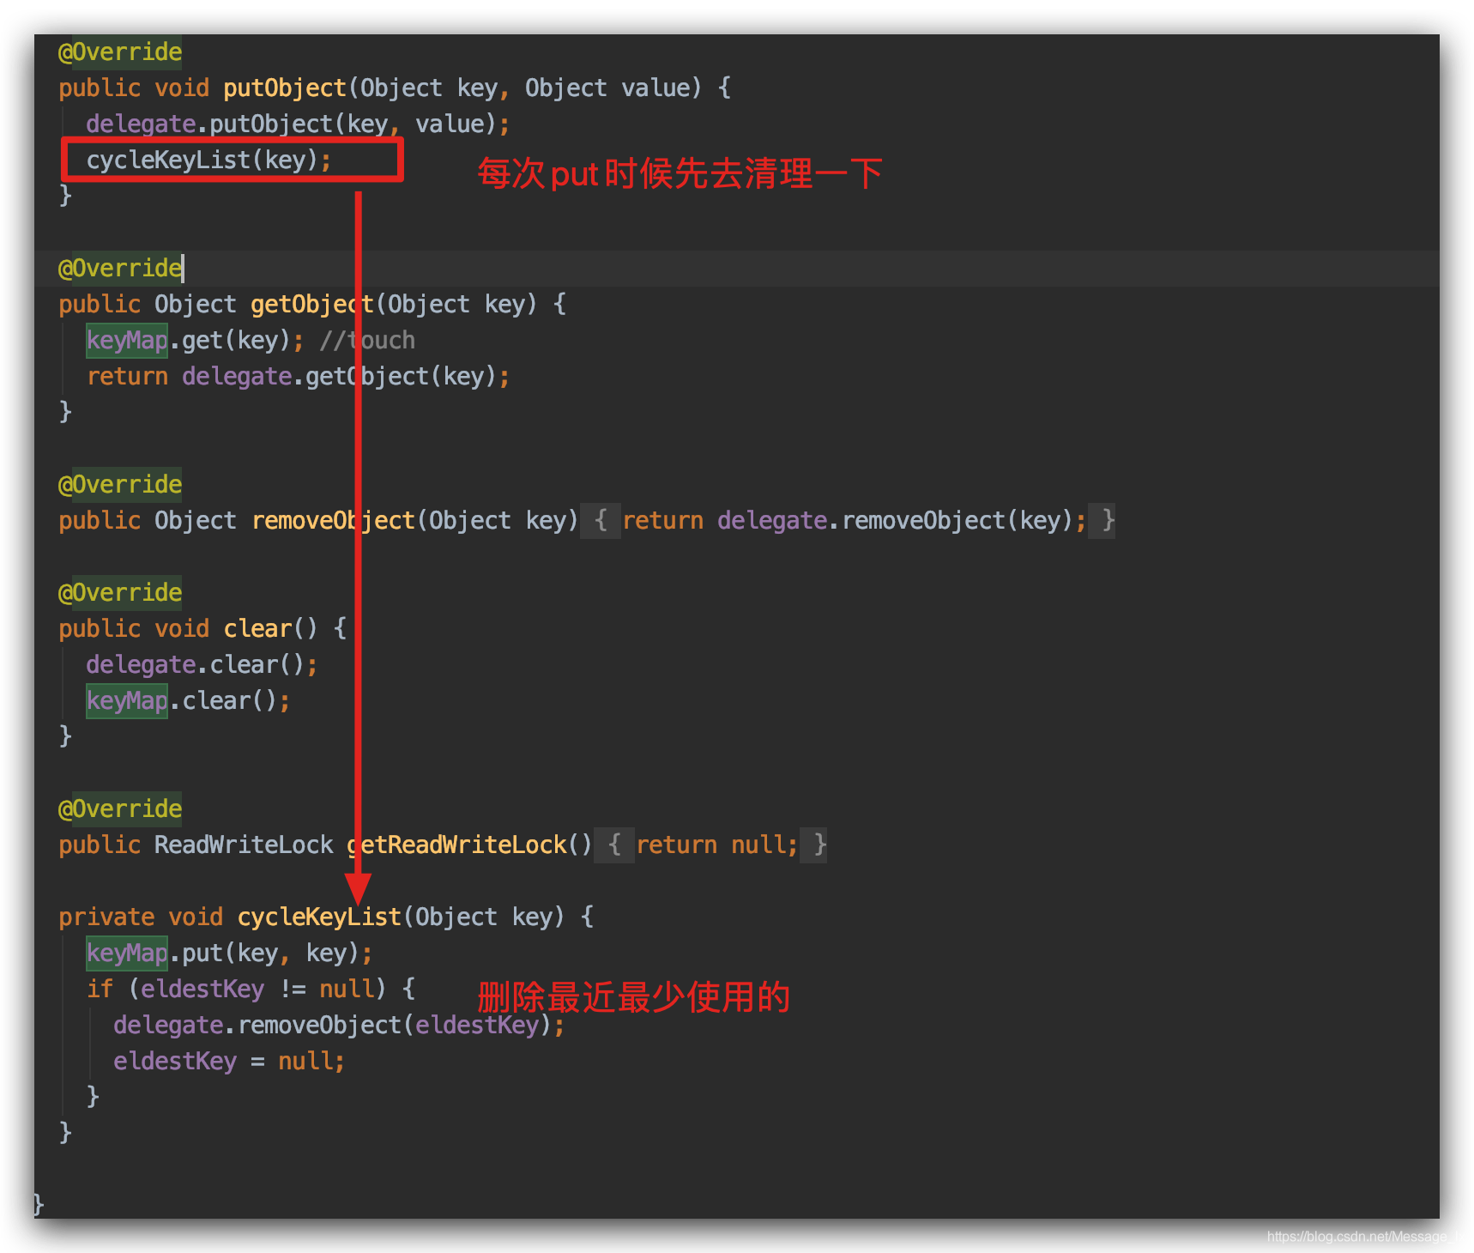This screenshot has height=1253, width=1474.
Task: Click 'return null;' in getReadWriteLock
Action: (717, 845)
